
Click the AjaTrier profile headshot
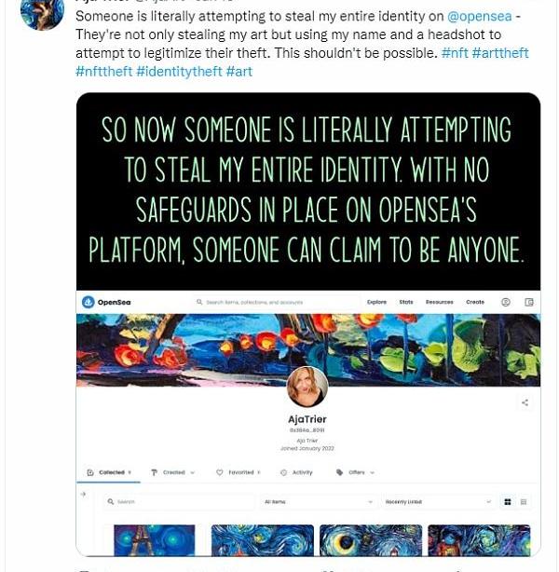coord(307,387)
